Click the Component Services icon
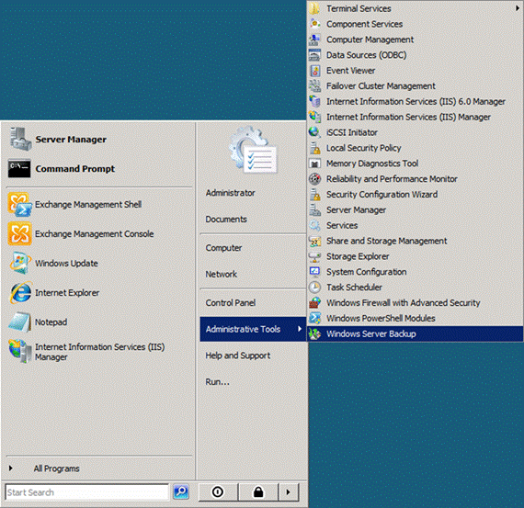The width and height of the screenshot is (524, 508). click(x=314, y=24)
